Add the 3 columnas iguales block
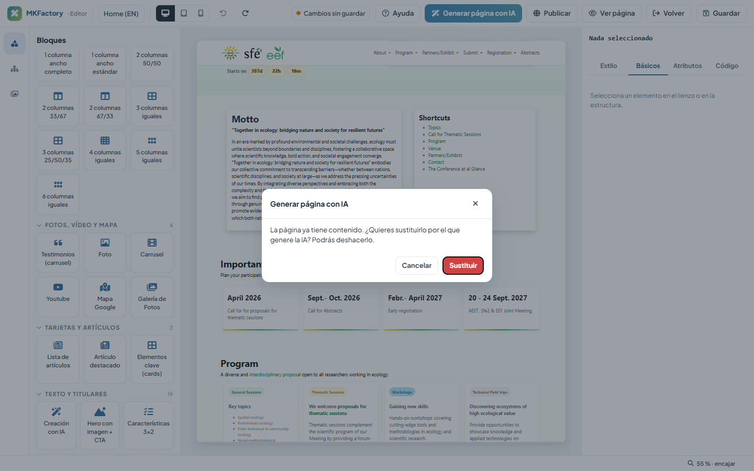 click(x=152, y=106)
